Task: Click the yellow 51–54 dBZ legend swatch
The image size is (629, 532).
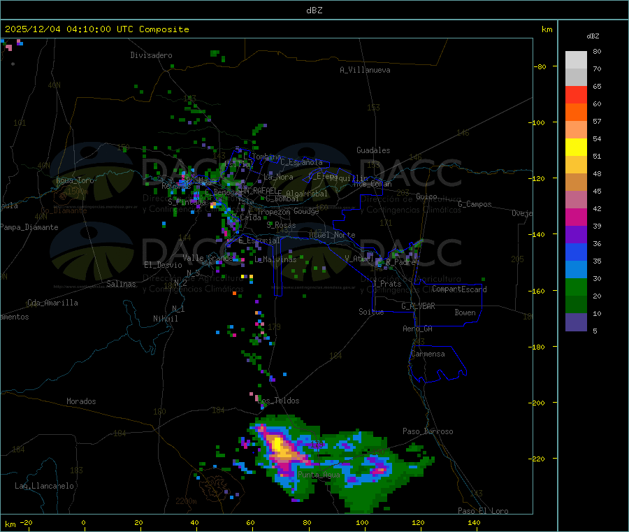Action: coord(576,148)
